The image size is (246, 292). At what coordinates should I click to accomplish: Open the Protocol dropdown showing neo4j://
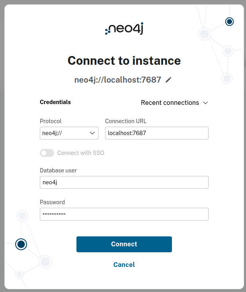(69, 133)
